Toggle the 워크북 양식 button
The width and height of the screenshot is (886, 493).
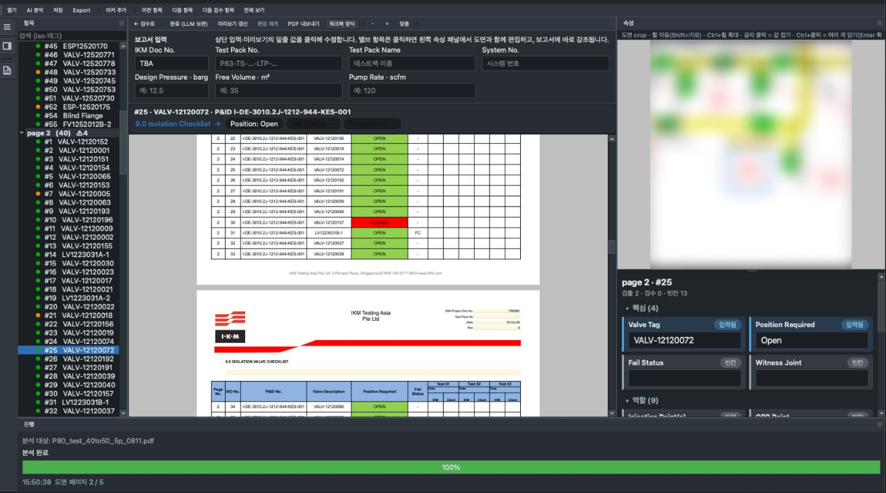pos(342,24)
